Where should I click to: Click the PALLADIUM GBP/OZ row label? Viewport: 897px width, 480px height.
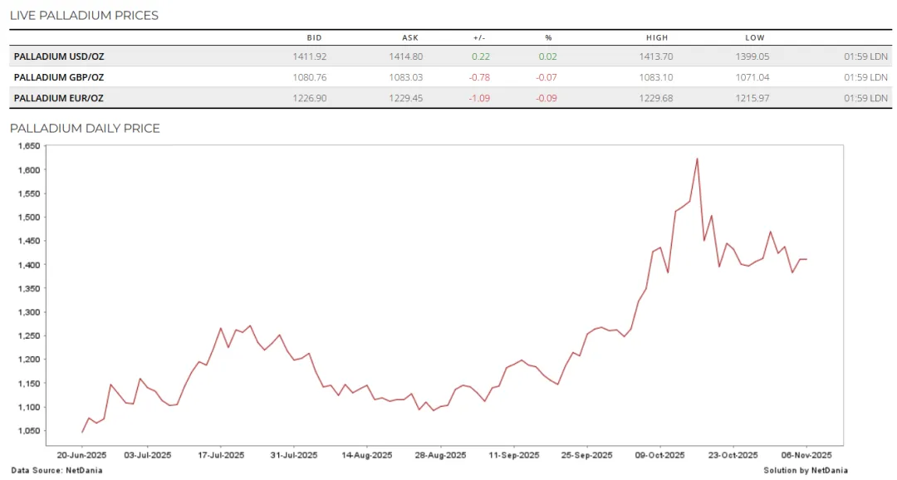pyautogui.click(x=59, y=77)
